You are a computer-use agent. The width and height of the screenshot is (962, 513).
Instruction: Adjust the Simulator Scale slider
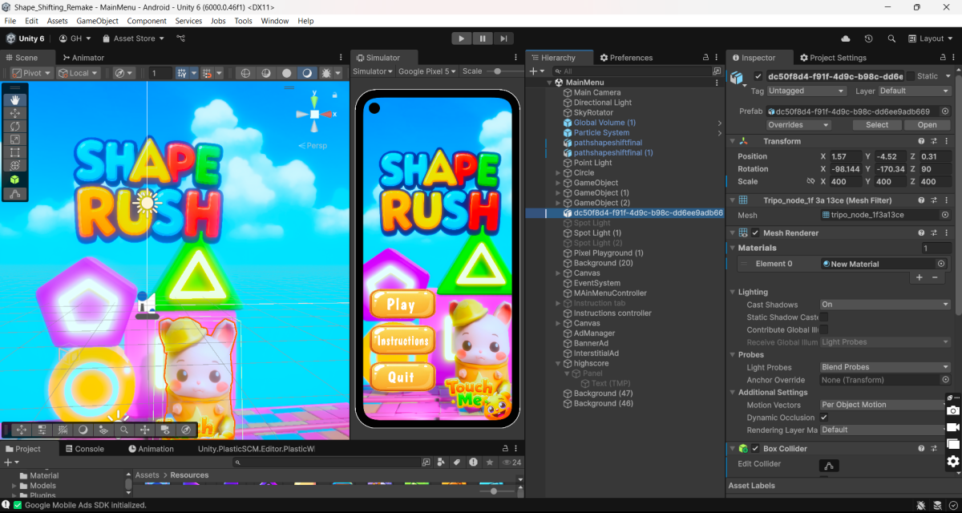click(499, 71)
